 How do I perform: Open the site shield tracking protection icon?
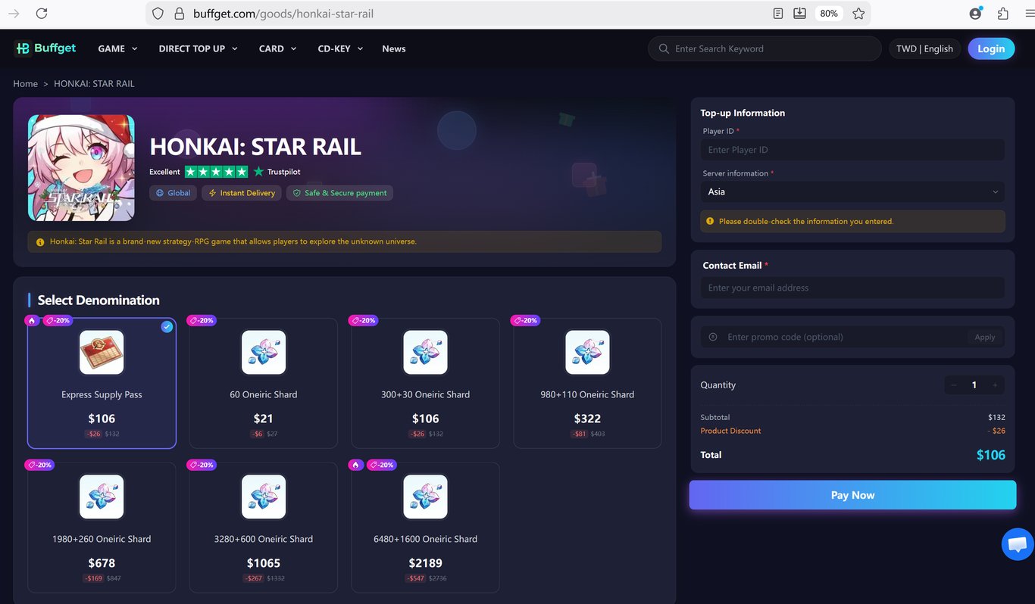158,14
